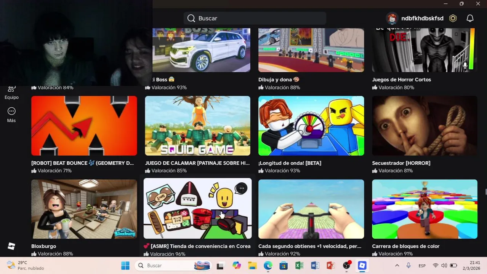Select '¡Longitud de onda! [BETA]' title
Image resolution: width=487 pixels, height=274 pixels.
click(x=290, y=163)
